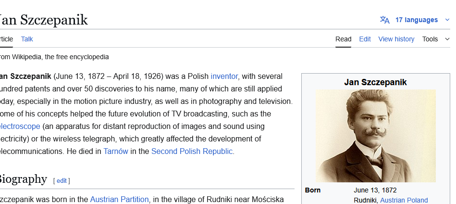Screen dimensions: 456x204
Task: Select the Article tab
Action: (x=6, y=39)
